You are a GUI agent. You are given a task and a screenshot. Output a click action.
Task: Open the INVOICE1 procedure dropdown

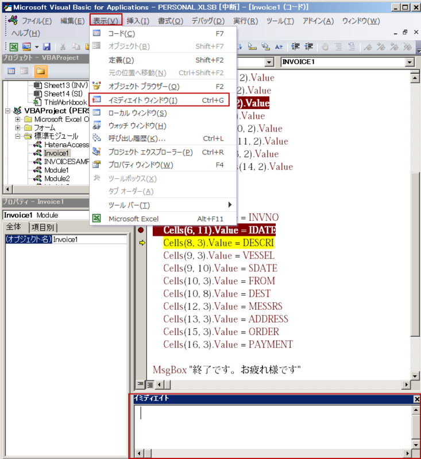[x=410, y=62]
